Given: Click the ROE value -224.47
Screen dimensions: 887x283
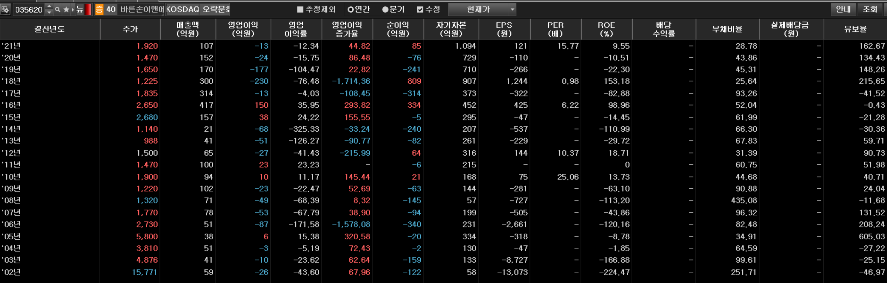Looking at the screenshot, I should tap(614, 272).
